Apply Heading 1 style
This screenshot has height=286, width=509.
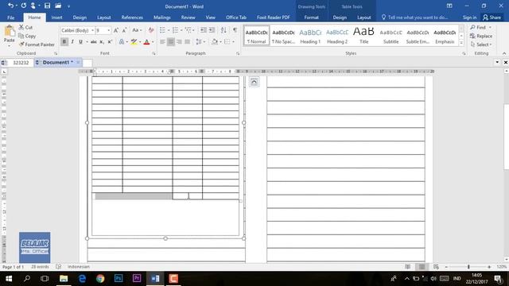click(310, 36)
